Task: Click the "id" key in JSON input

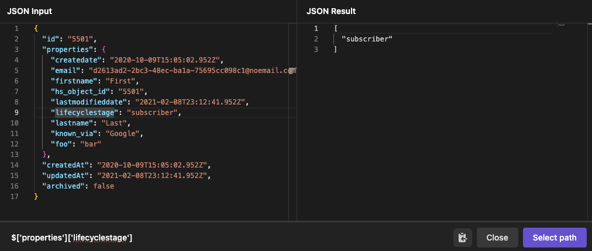Action: (x=50, y=39)
